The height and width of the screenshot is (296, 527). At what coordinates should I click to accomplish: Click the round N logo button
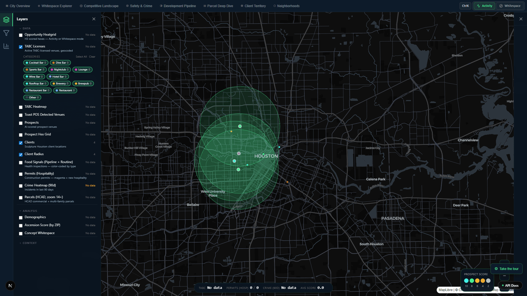pos(10,286)
